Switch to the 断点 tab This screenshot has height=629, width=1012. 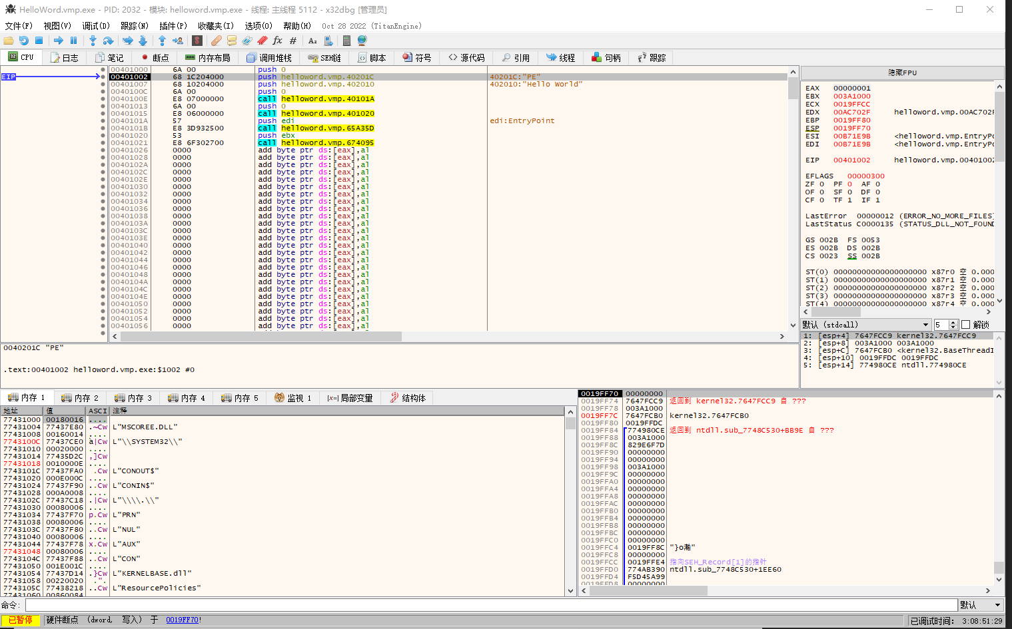[x=155, y=58]
